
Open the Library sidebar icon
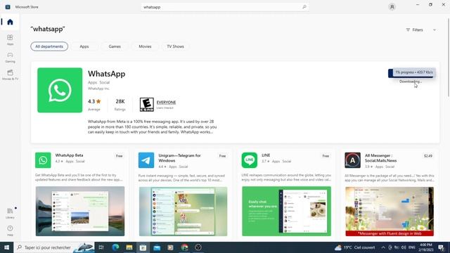[x=10, y=213]
